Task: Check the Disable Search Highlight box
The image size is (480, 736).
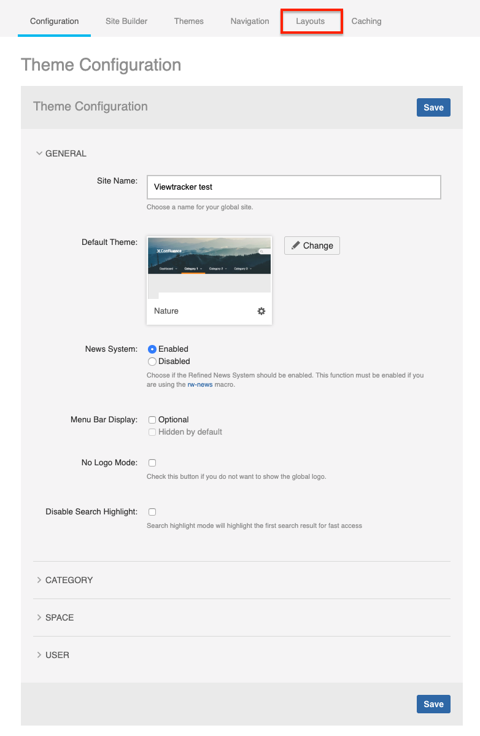Action: [152, 512]
